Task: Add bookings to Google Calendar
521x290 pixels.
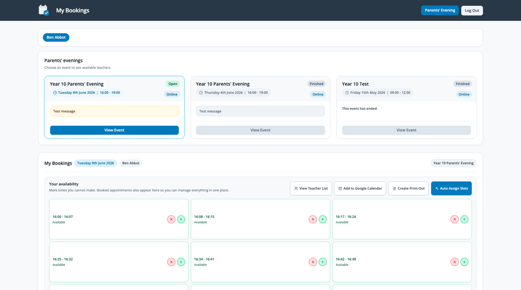Action: (x=360, y=188)
